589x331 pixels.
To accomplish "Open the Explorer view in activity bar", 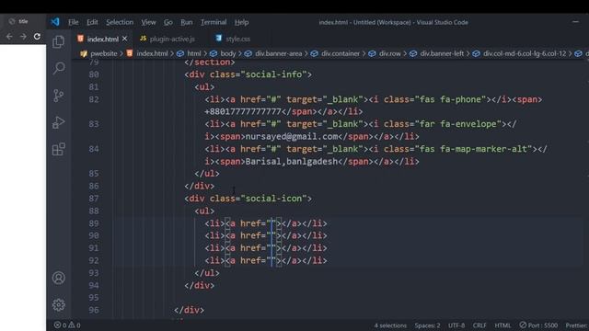I will point(58,41).
